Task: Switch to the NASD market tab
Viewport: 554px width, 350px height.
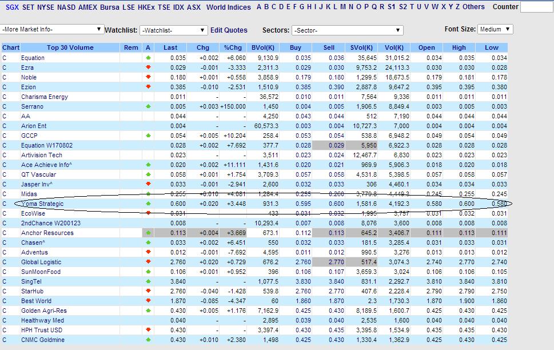Action: [x=66, y=7]
